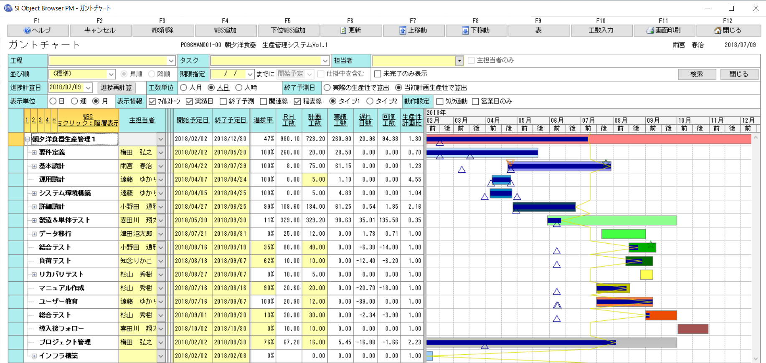Click the Gantt vertical scrollbar down arrow
This screenshot has height=363, width=766.
point(756,359)
